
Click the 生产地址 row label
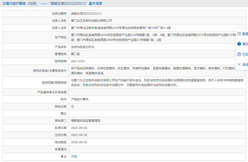61,37
